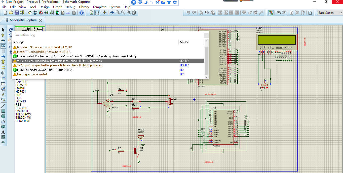Select the Generator Mode sine icon
The width and height of the screenshot is (343, 173).
3,89
